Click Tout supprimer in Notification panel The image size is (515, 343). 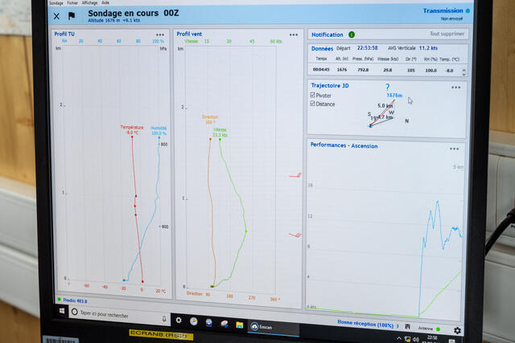click(447, 35)
